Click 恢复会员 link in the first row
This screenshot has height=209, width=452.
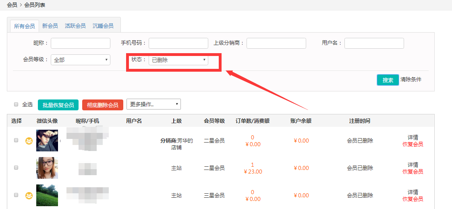413,144
